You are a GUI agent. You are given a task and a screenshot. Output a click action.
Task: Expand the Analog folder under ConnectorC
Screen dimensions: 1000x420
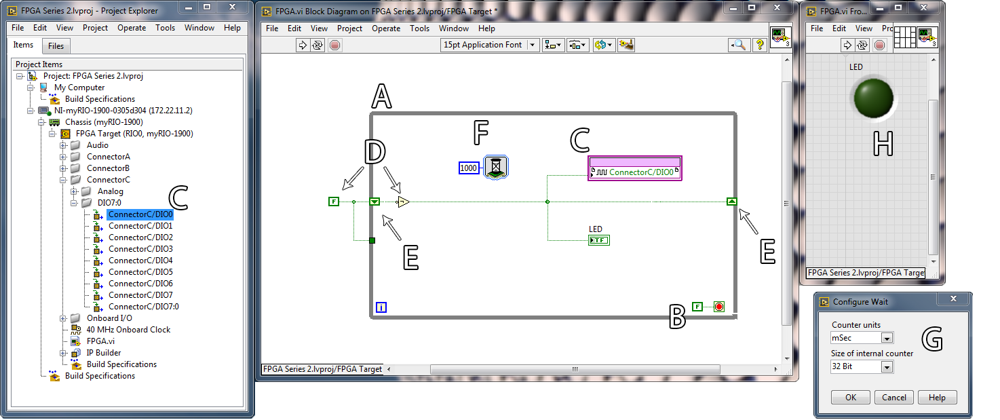[75, 191]
